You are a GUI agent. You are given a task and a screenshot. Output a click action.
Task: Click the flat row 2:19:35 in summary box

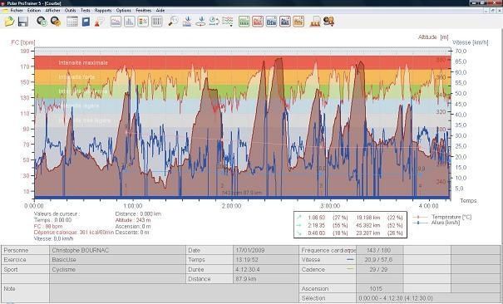pos(350,225)
